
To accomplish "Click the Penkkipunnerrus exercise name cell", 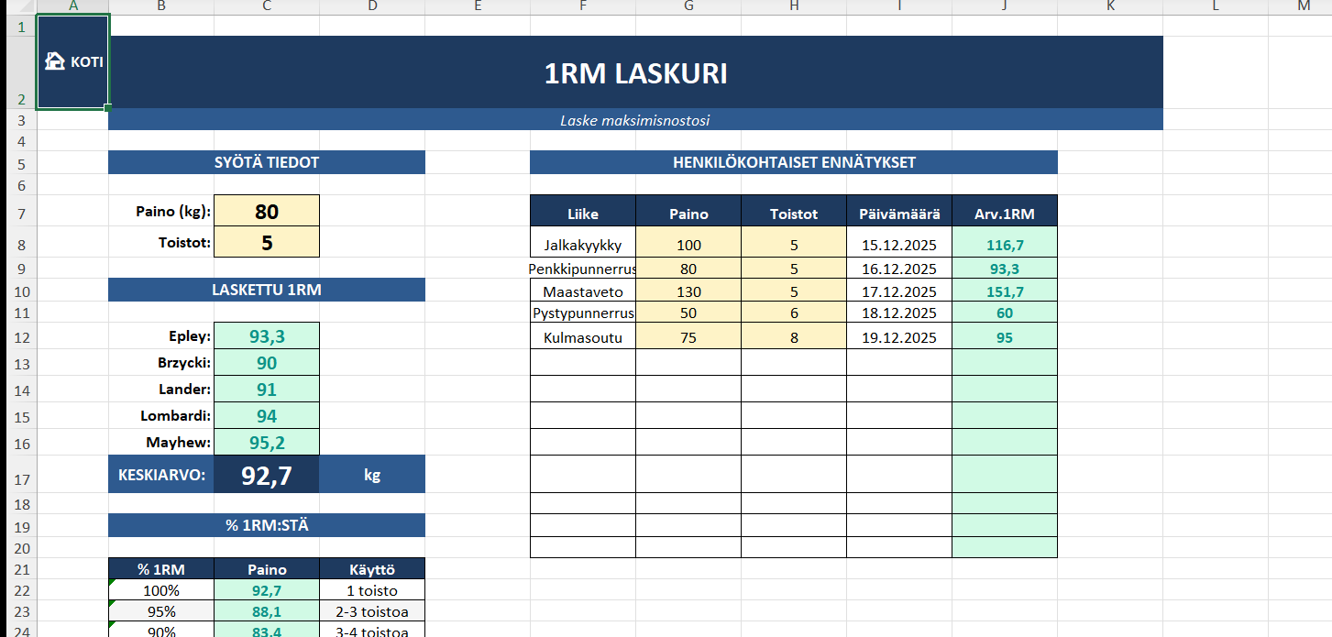I will [583, 269].
